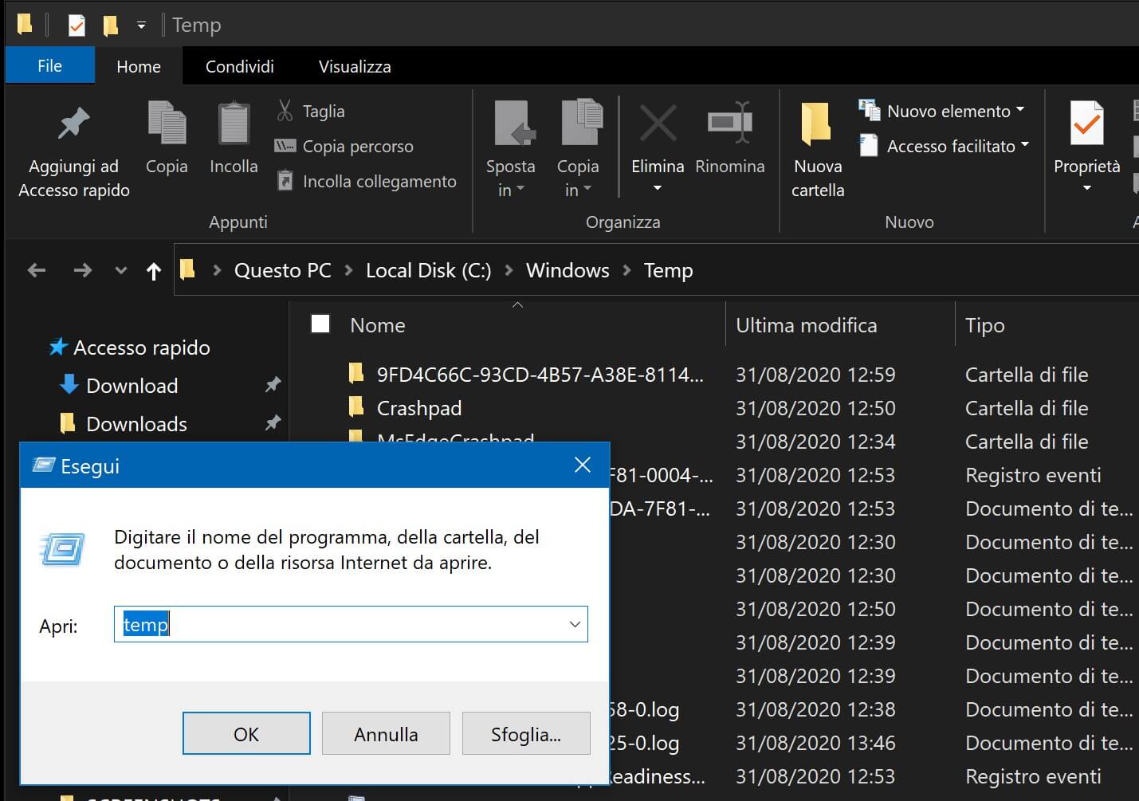Toggle the select-all checkbox beside Nome

pyautogui.click(x=320, y=324)
